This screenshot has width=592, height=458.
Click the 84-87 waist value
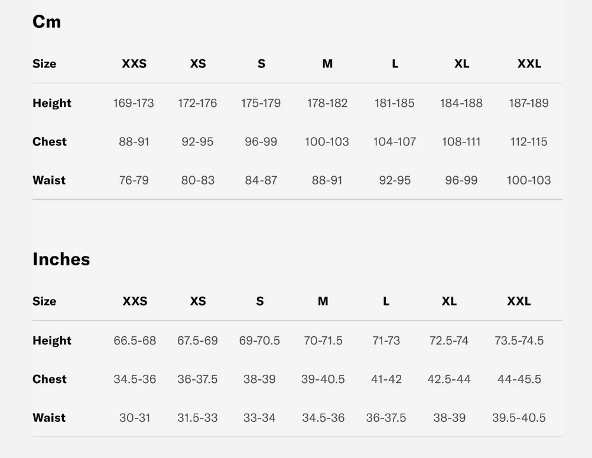point(261,180)
